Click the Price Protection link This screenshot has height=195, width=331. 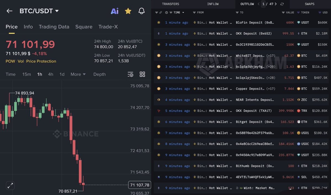coord(41,61)
